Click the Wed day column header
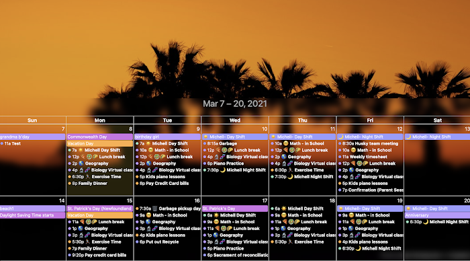 pos(235,120)
